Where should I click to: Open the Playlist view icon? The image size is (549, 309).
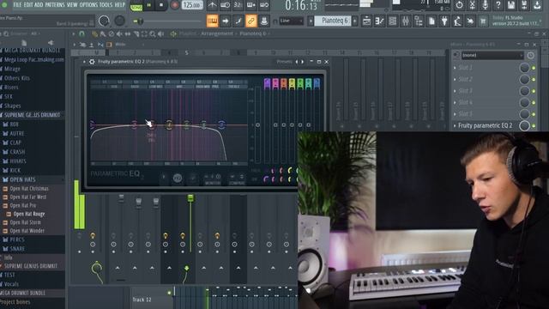[366, 21]
